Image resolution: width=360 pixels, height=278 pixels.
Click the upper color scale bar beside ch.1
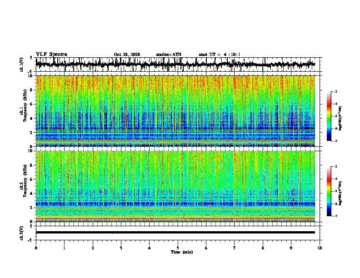[x=329, y=116]
